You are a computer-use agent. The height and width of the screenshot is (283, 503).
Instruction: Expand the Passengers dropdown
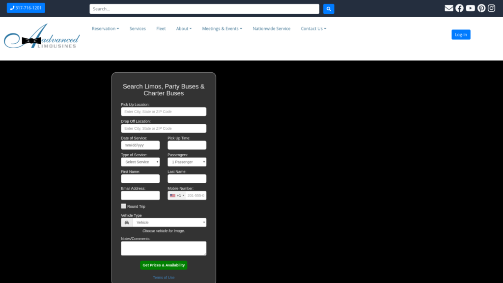pos(187,162)
